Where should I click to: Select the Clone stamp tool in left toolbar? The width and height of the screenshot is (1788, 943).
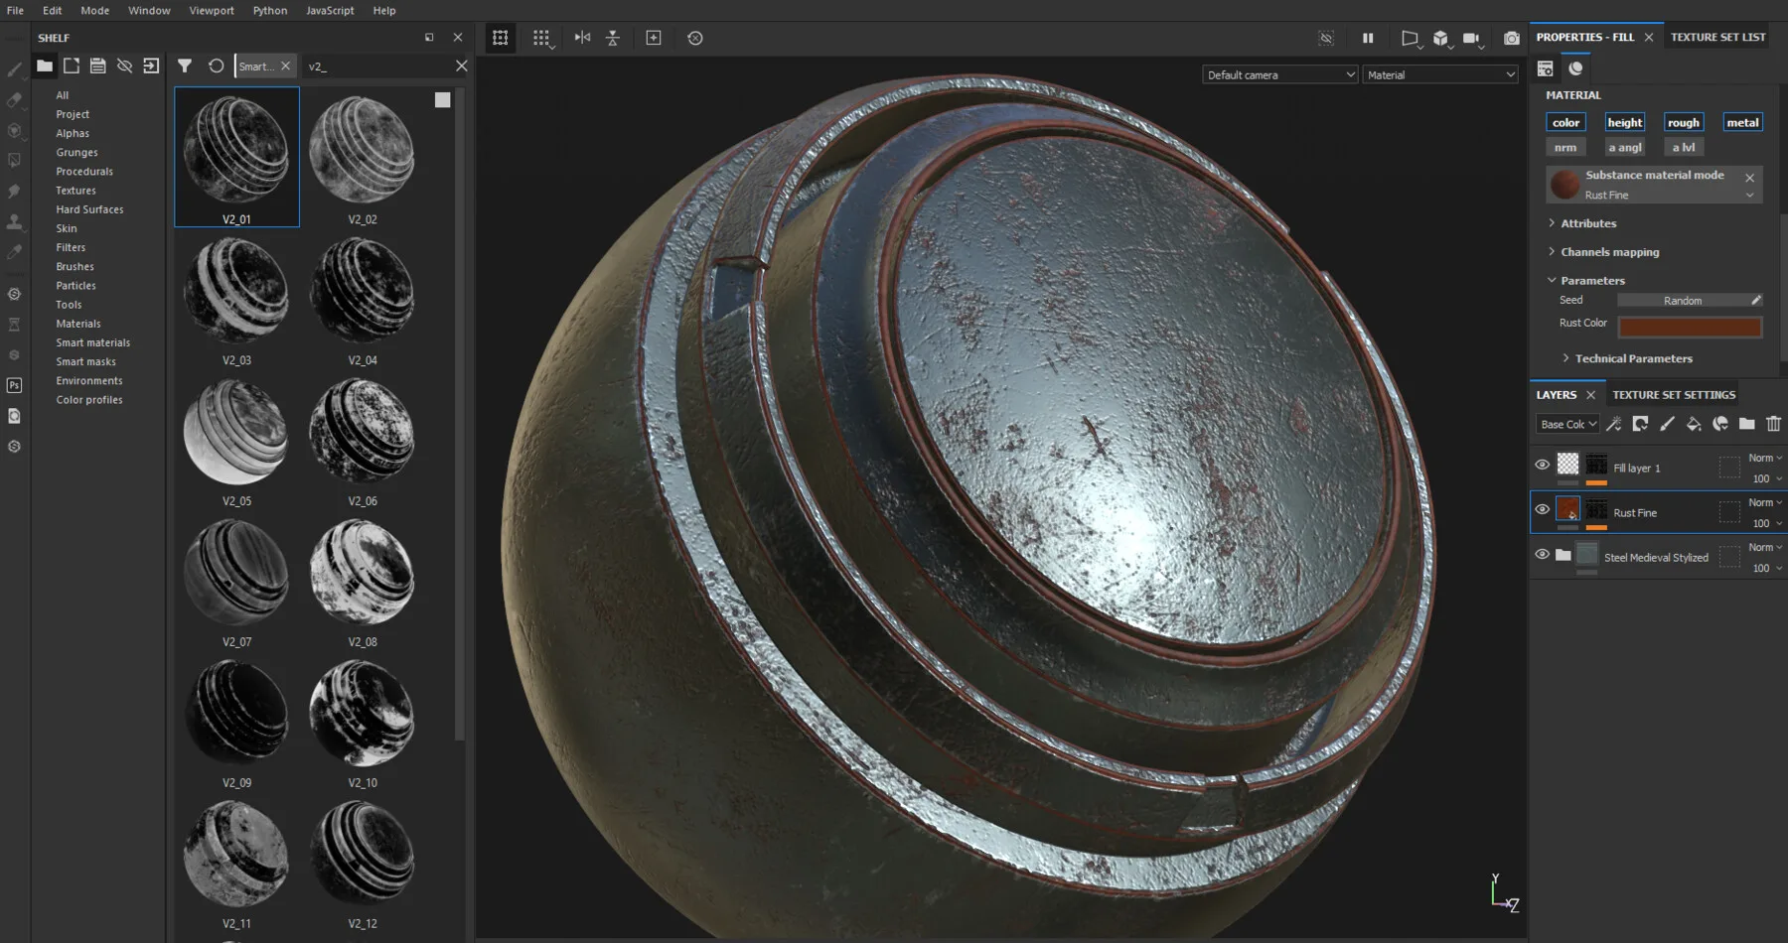click(14, 221)
